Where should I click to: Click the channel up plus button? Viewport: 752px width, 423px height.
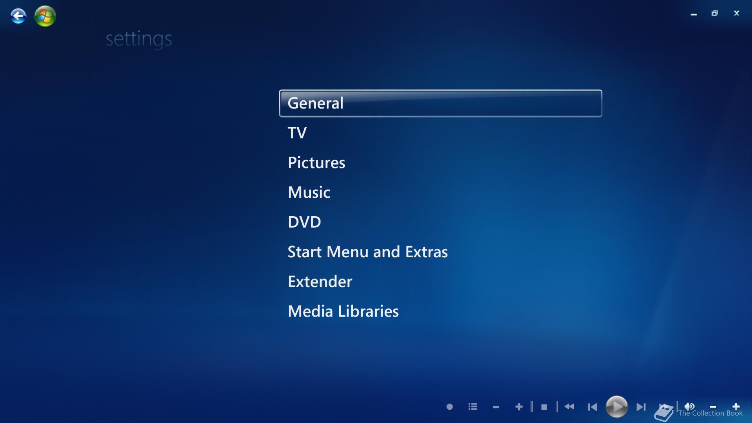519,407
